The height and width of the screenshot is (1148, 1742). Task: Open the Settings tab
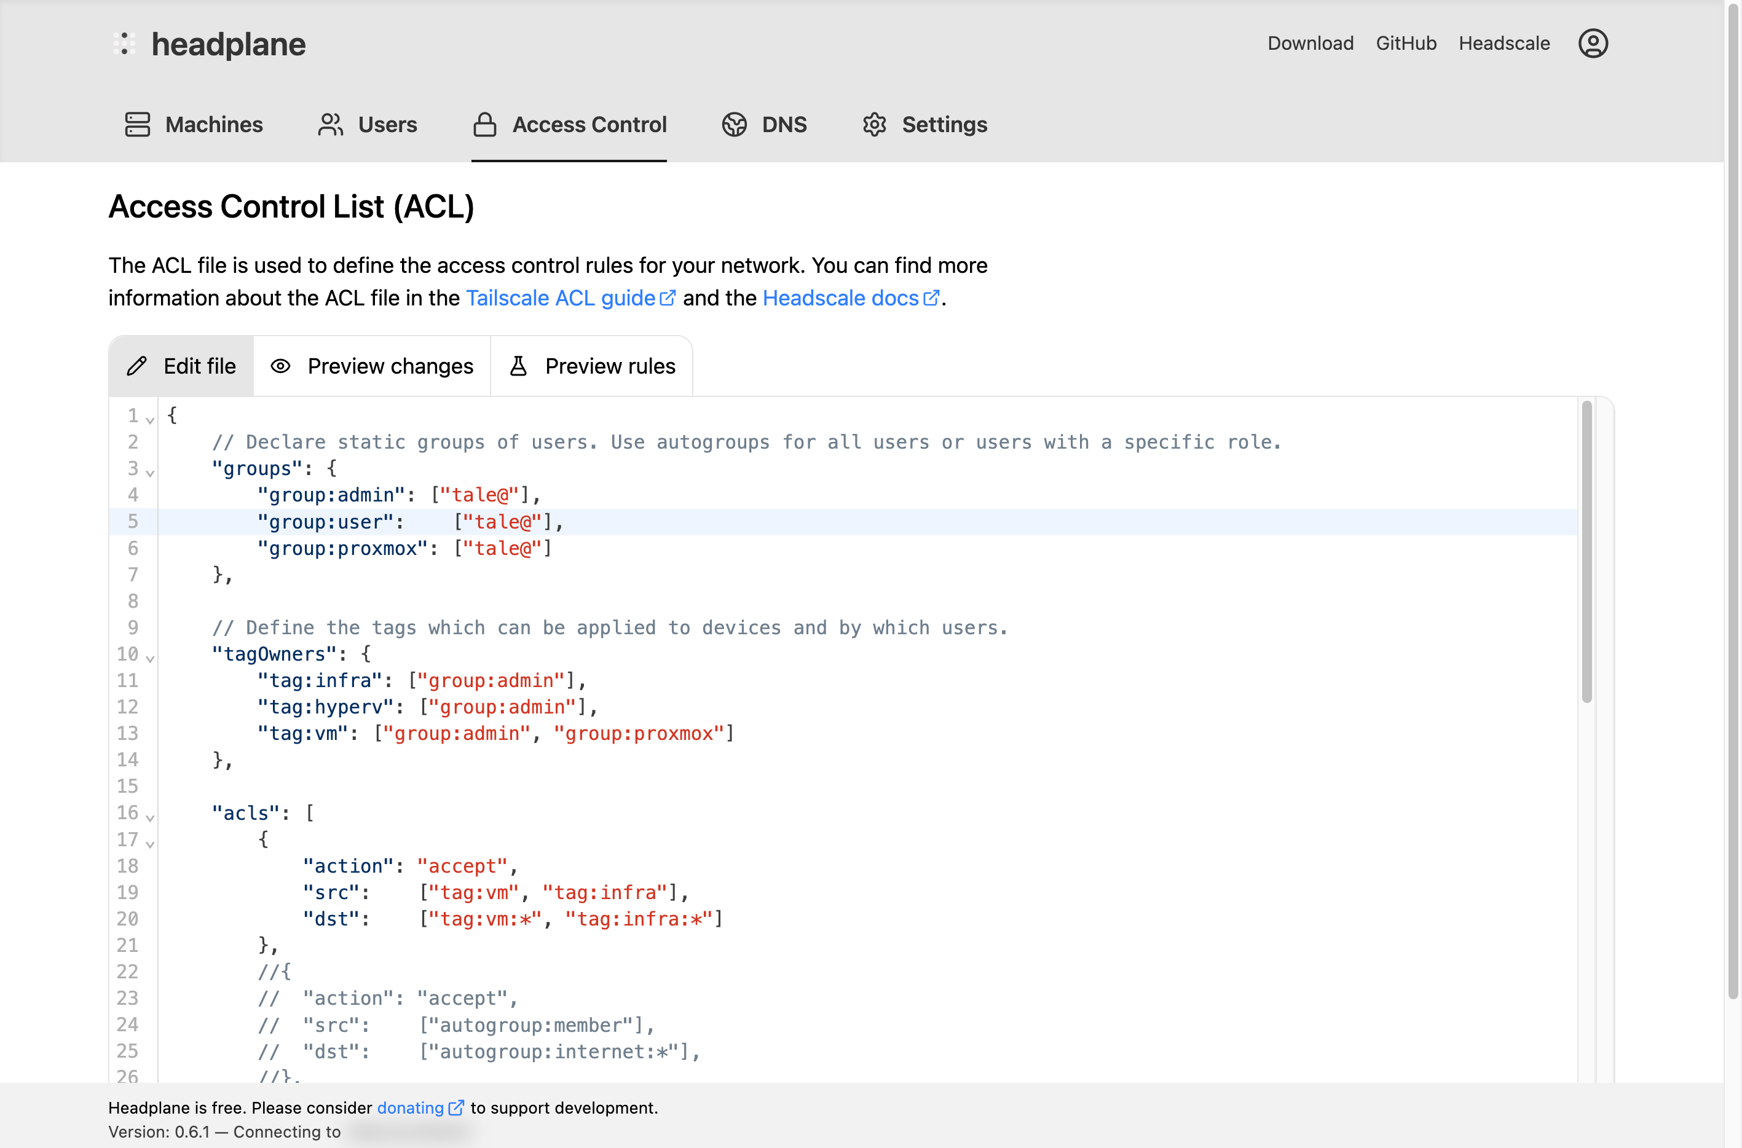[924, 125]
